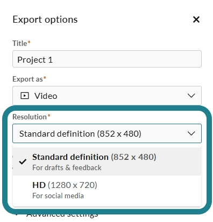This screenshot has height=222, width=213.
Task: Open the Export as Video dropdown
Action: pos(107,96)
